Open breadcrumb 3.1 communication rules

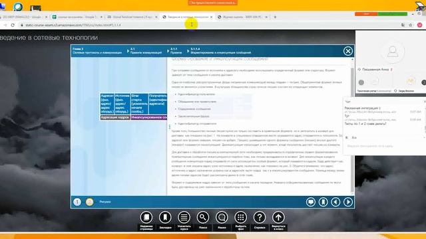point(146,51)
